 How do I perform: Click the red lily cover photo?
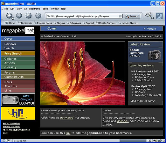click(x=83, y=73)
